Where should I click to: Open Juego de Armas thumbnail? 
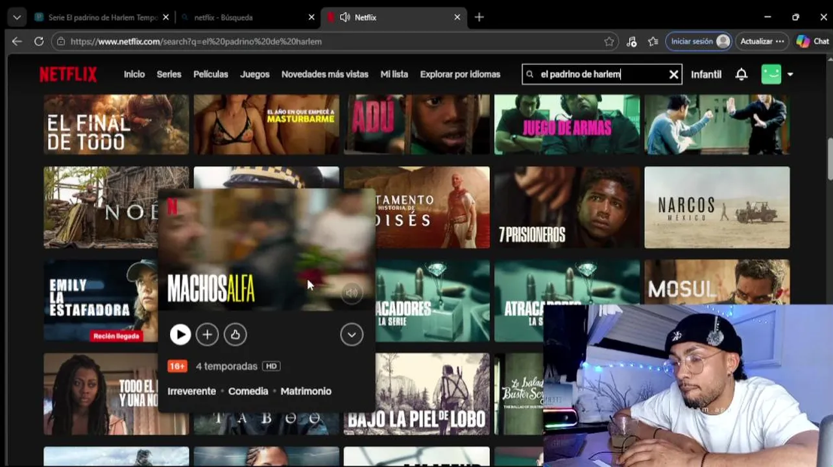(567, 125)
